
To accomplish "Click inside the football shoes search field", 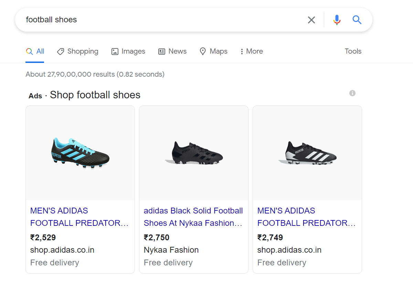I will click(x=155, y=20).
